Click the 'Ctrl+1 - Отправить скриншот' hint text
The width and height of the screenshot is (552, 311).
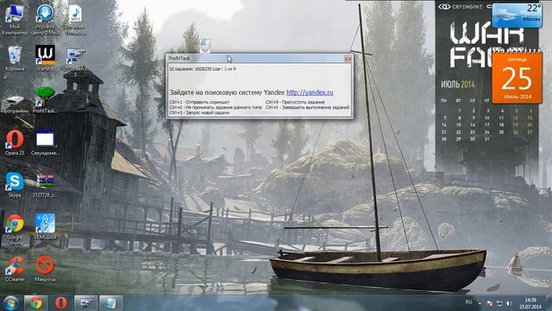coord(199,102)
